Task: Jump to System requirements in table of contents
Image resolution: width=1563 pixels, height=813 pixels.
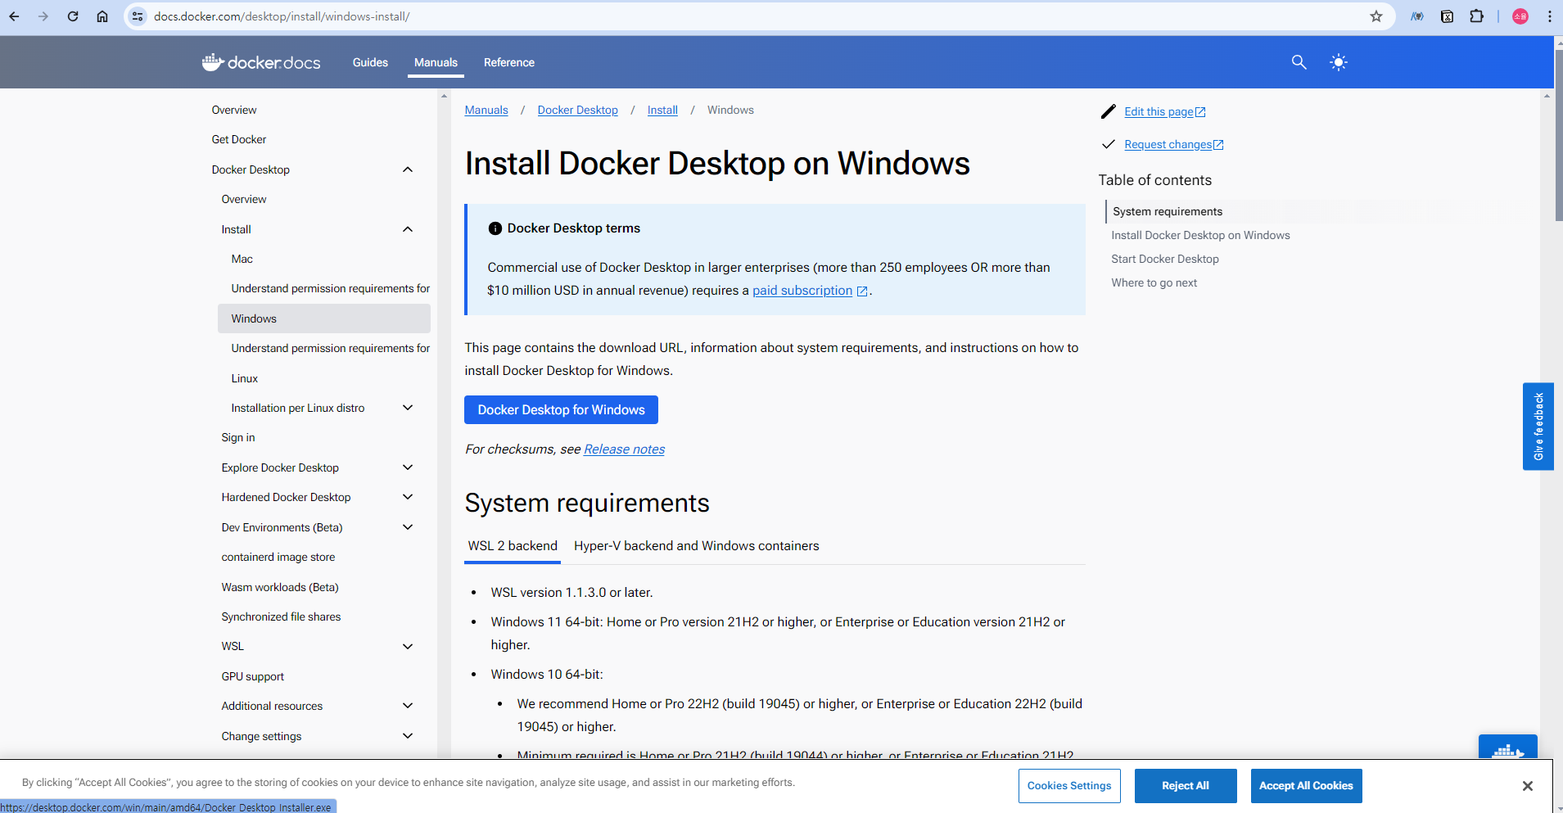Action: [1168, 211]
